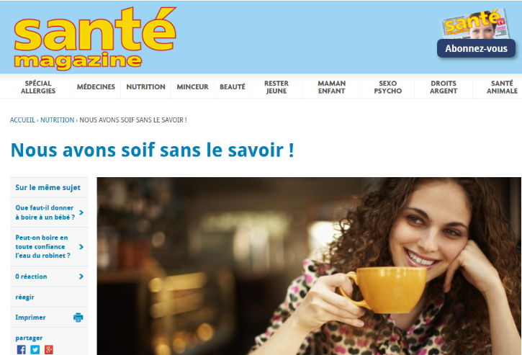Click the printer icon next to Imprimer
This screenshot has height=355, width=522.
tap(78, 318)
